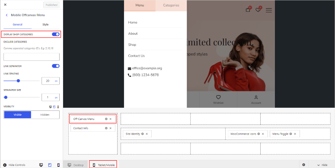Open the Categories tab in offcanvas preview

click(171, 6)
